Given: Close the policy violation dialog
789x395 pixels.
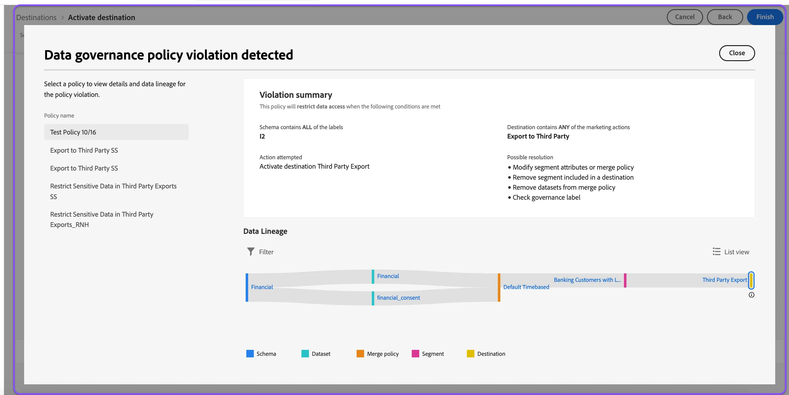Looking at the screenshot, I should coord(737,53).
